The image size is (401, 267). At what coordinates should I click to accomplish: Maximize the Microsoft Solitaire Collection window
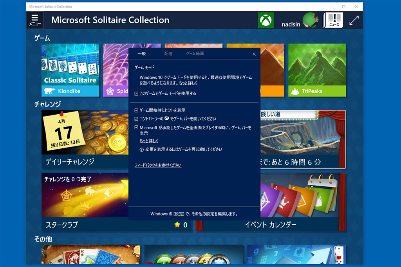(343, 7)
